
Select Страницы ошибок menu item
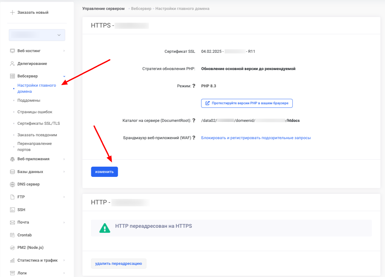click(x=35, y=112)
